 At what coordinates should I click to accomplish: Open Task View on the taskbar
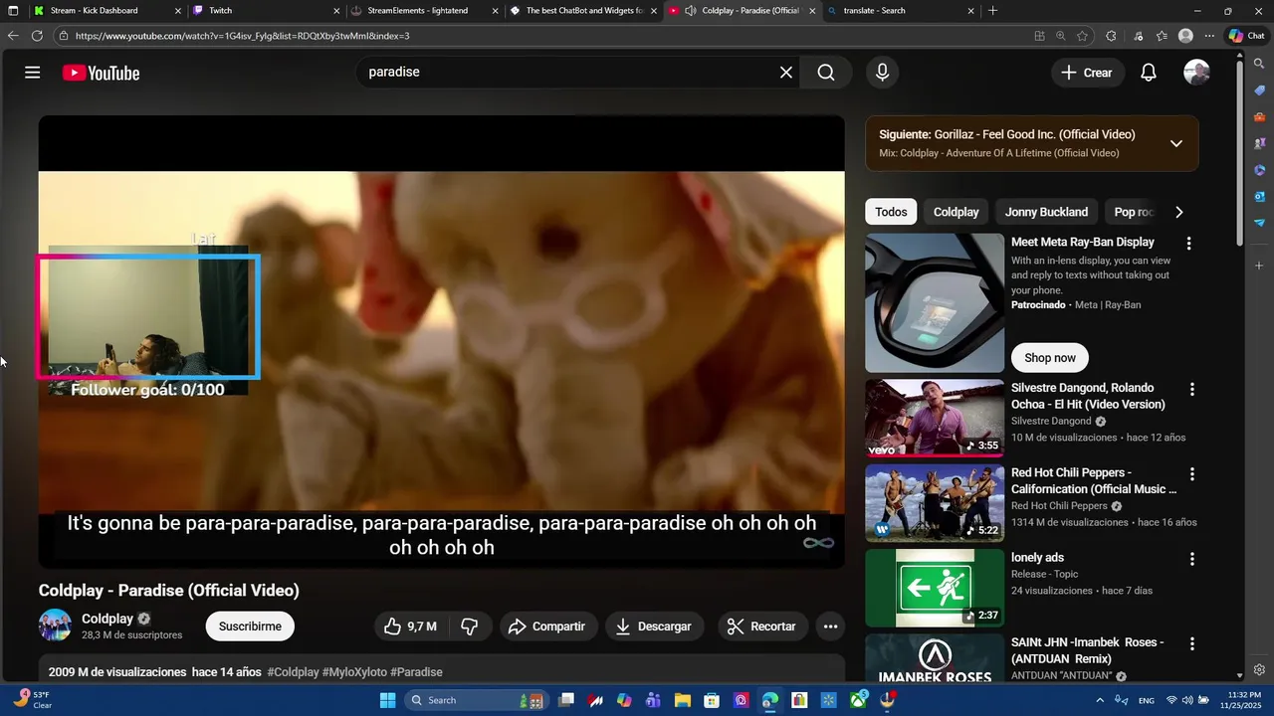tap(566, 700)
